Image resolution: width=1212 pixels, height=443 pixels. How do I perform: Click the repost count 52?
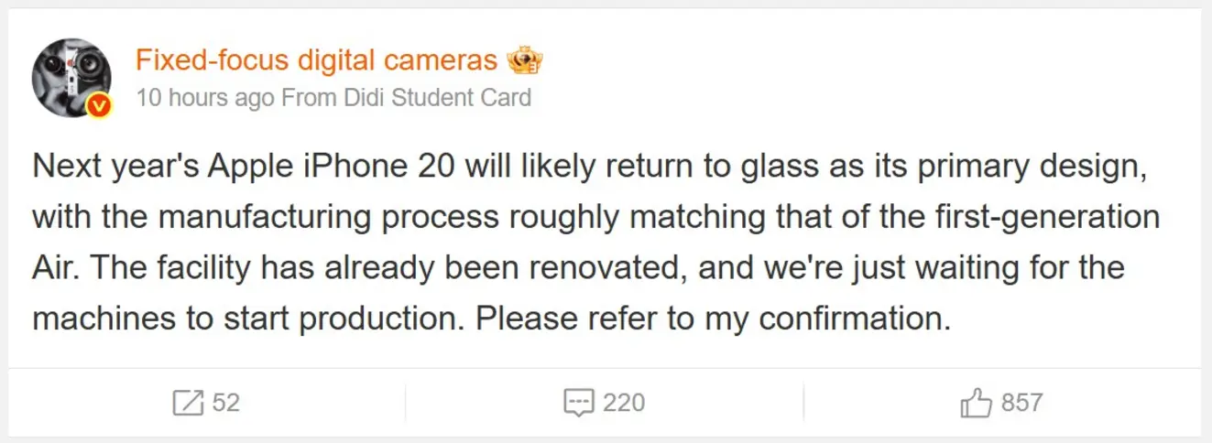[226, 403]
